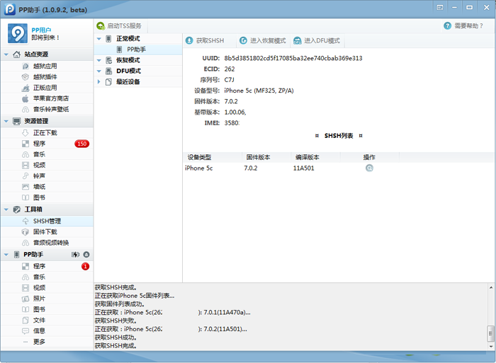Click the UUID value 8b5d3851802cd5f...
Screen dimensions: 496x363
[x=293, y=58]
